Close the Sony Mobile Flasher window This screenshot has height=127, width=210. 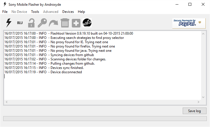[203, 4]
